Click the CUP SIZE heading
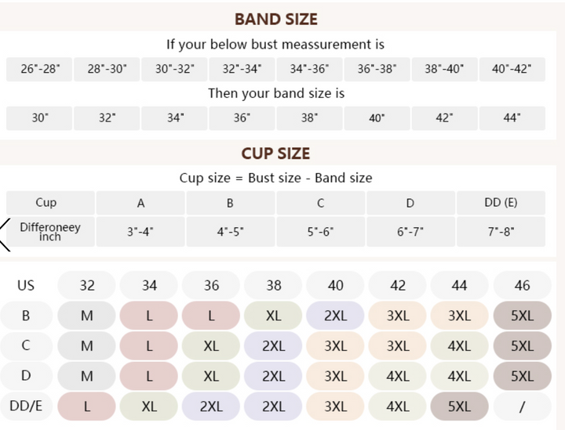Screen dimensions: 565x430 pos(275,154)
